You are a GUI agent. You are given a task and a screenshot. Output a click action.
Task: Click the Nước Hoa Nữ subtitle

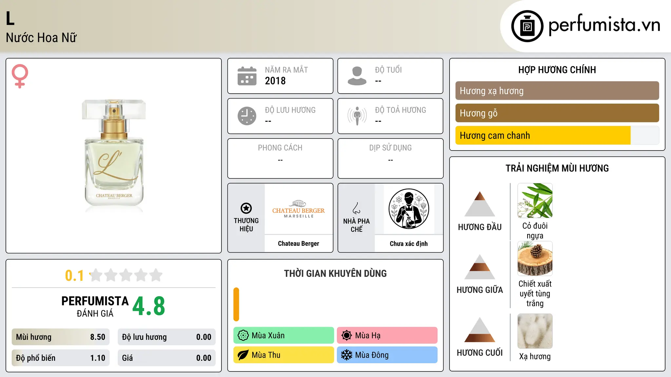tap(41, 38)
